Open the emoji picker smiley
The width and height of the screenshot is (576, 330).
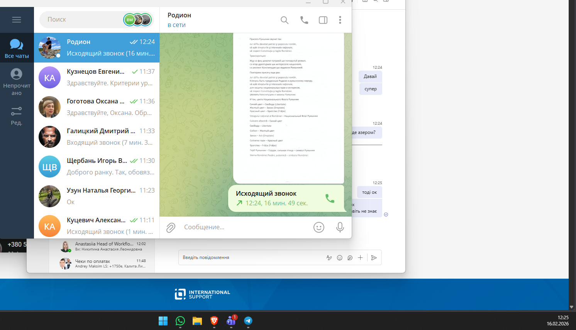pos(319,227)
